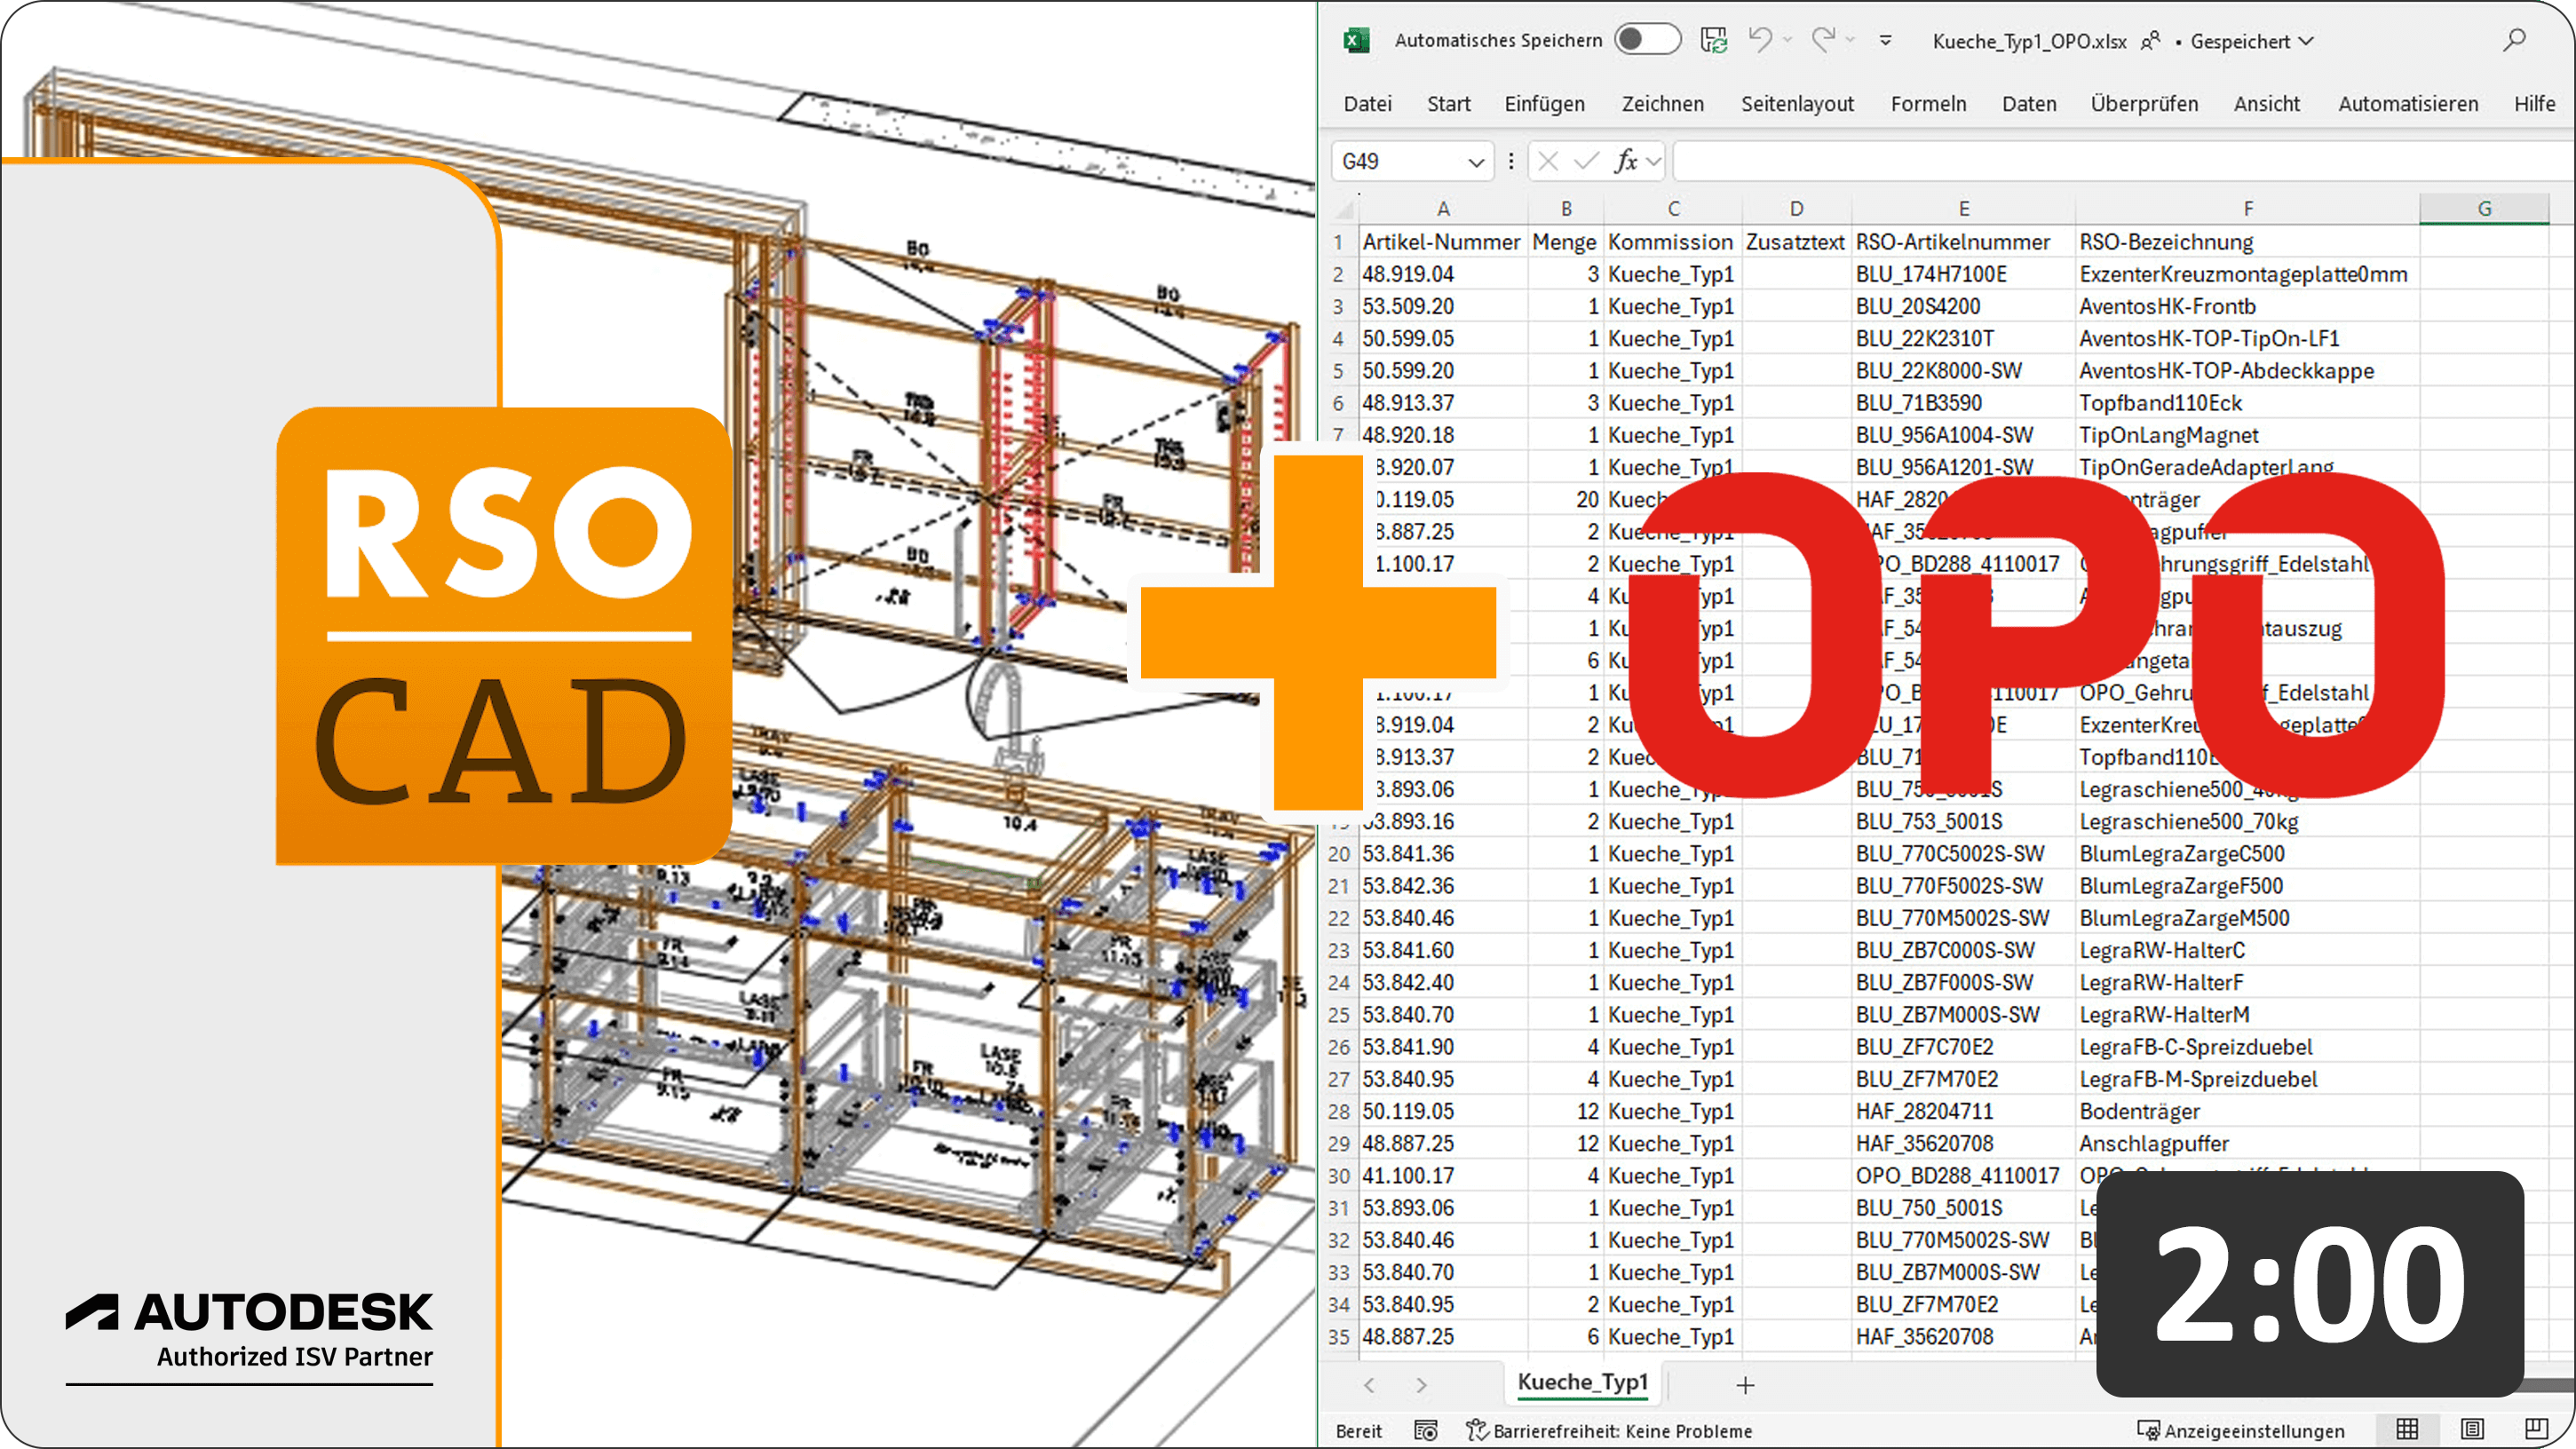Open the Name Box dropdown arrow
This screenshot has height=1449, width=2576.
pos(1475,162)
